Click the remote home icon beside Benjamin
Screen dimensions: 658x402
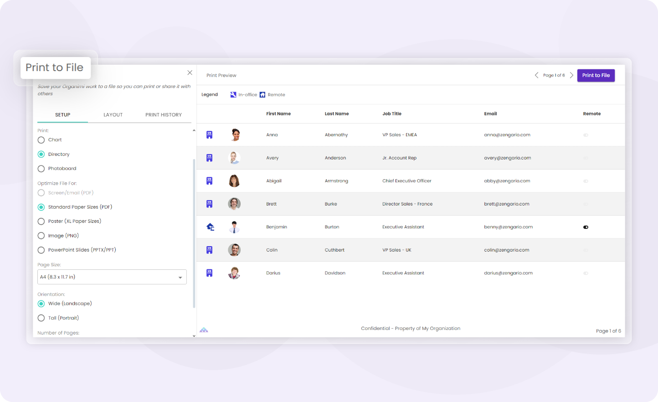click(x=210, y=227)
